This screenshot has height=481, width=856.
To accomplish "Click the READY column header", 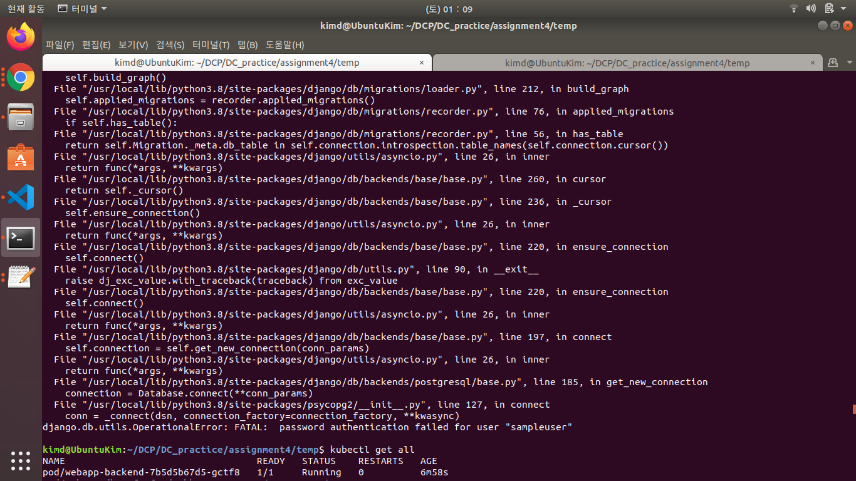I will click(x=271, y=461).
